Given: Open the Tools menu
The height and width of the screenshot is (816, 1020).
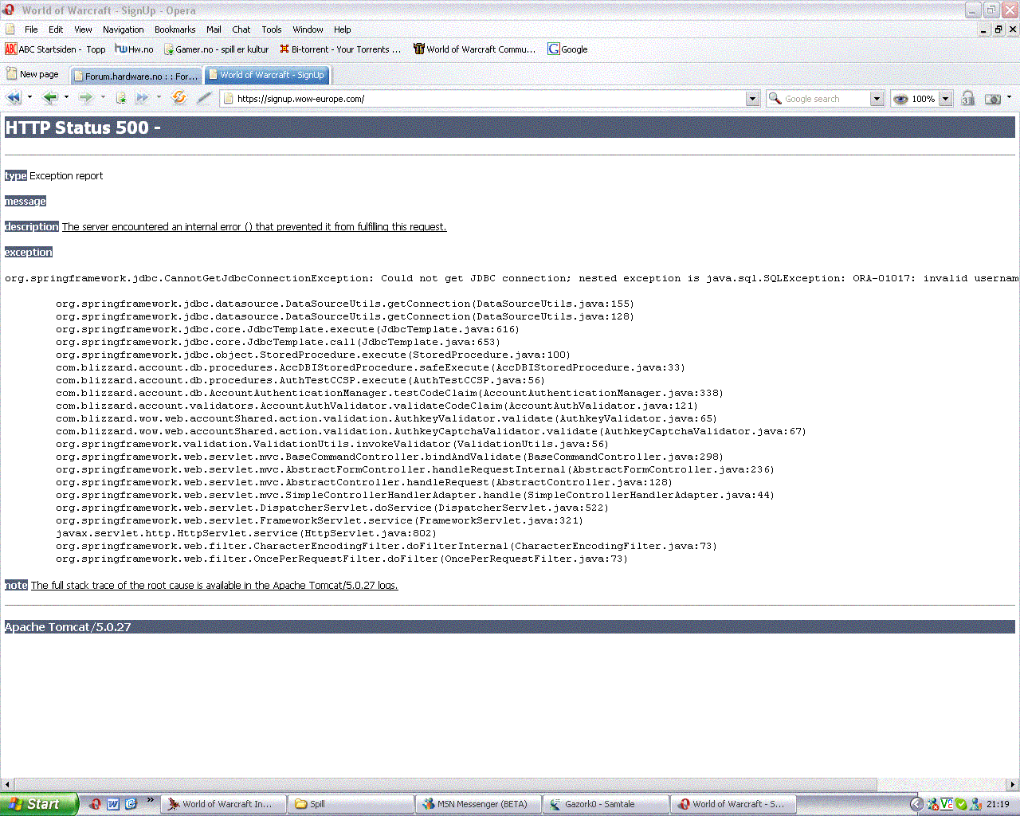Looking at the screenshot, I should pyautogui.click(x=272, y=29).
